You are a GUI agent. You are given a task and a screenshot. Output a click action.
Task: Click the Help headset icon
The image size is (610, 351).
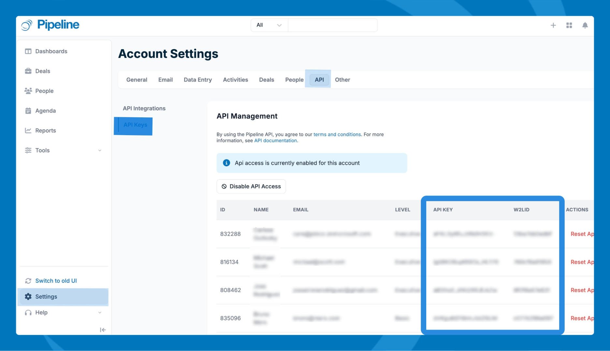coord(28,313)
